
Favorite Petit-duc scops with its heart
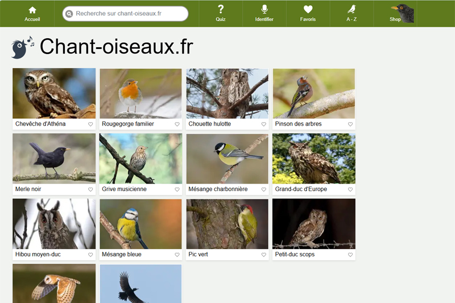pos(350,255)
